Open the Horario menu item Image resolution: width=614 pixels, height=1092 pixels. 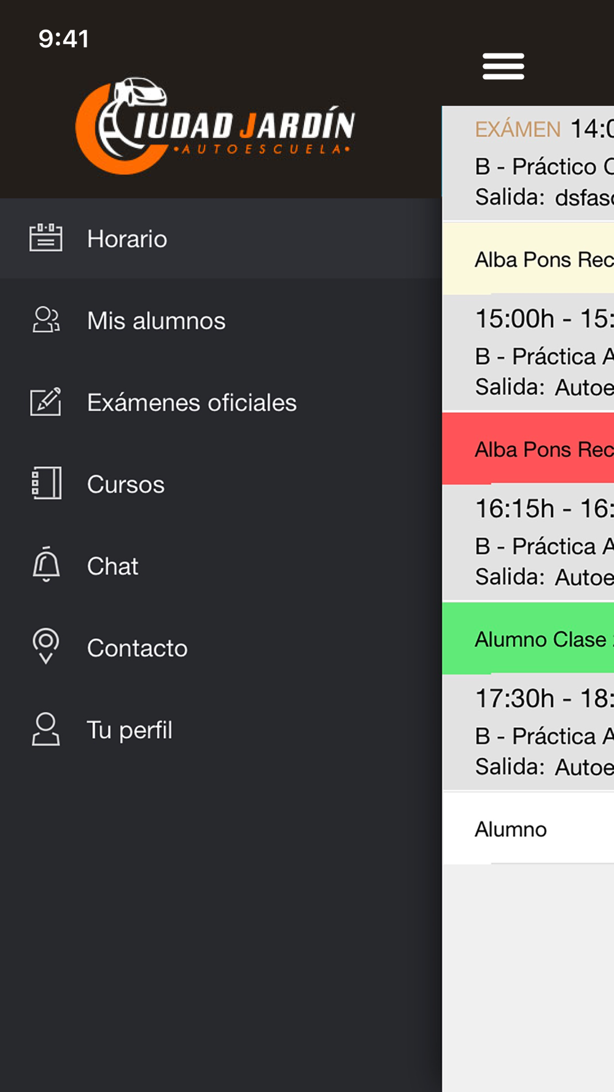(221, 238)
